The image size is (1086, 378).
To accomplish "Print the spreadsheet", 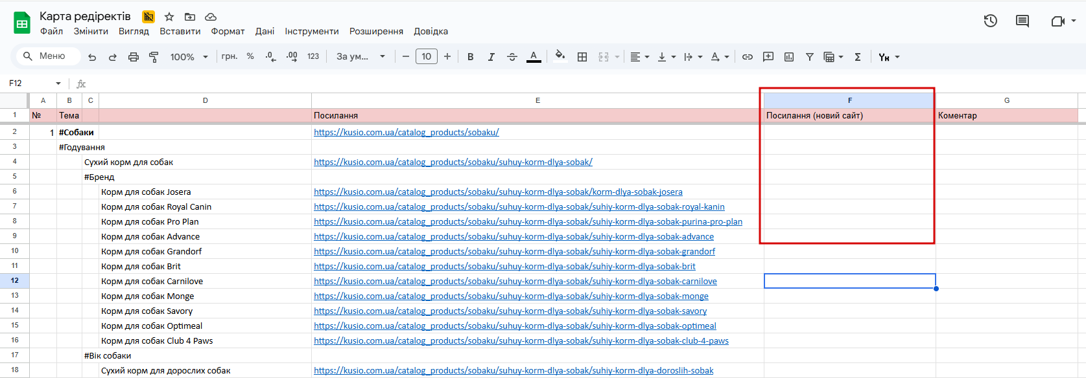I will 133,57.
